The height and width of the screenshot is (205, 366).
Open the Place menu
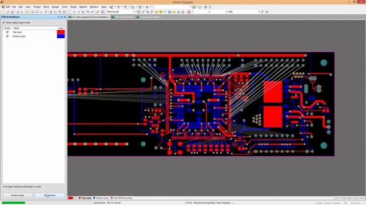coord(46,7)
